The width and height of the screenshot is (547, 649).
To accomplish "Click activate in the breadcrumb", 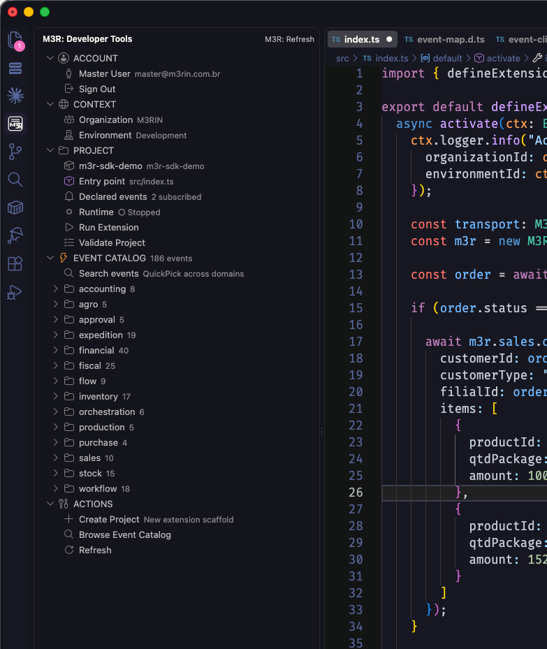I will [x=503, y=59].
